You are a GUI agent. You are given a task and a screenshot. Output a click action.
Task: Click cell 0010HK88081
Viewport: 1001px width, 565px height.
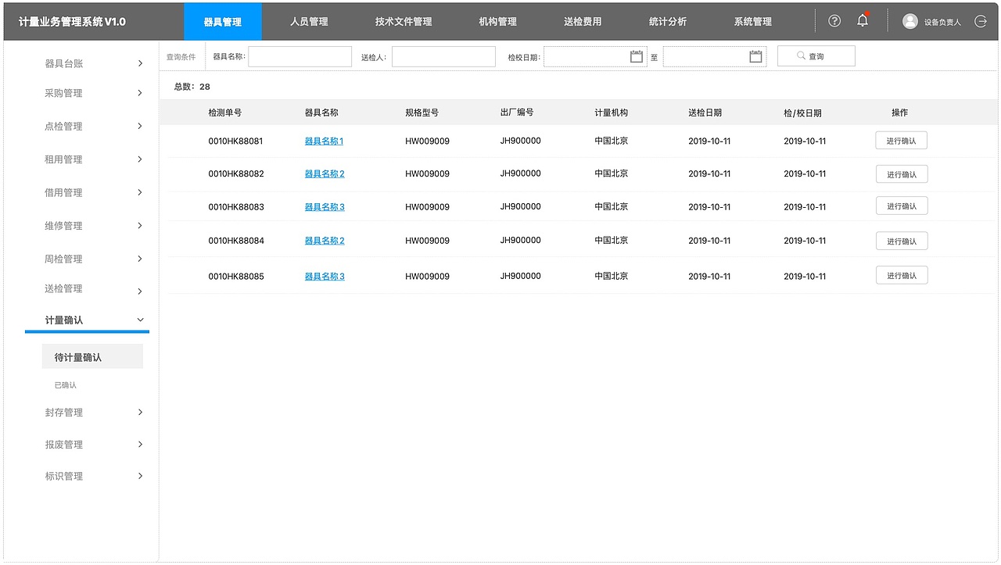tap(235, 141)
